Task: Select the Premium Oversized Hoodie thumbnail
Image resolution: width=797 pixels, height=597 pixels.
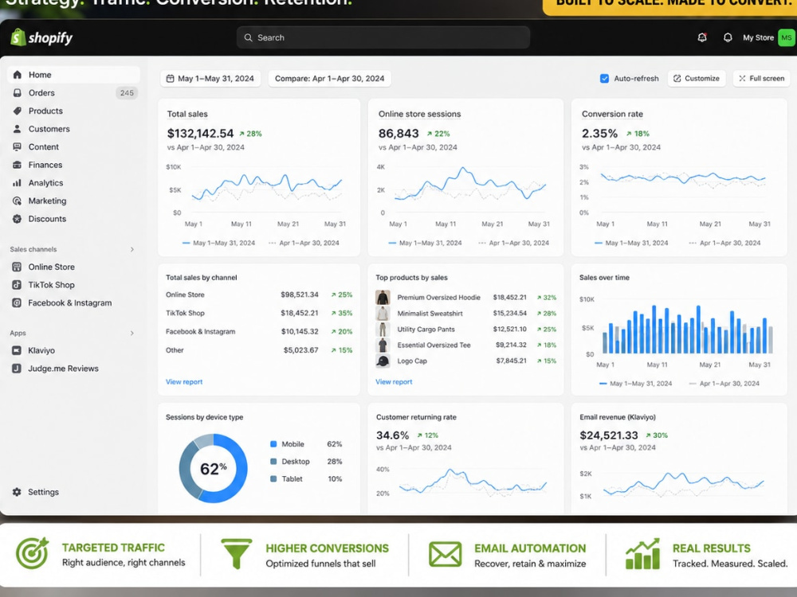Action: click(x=383, y=298)
